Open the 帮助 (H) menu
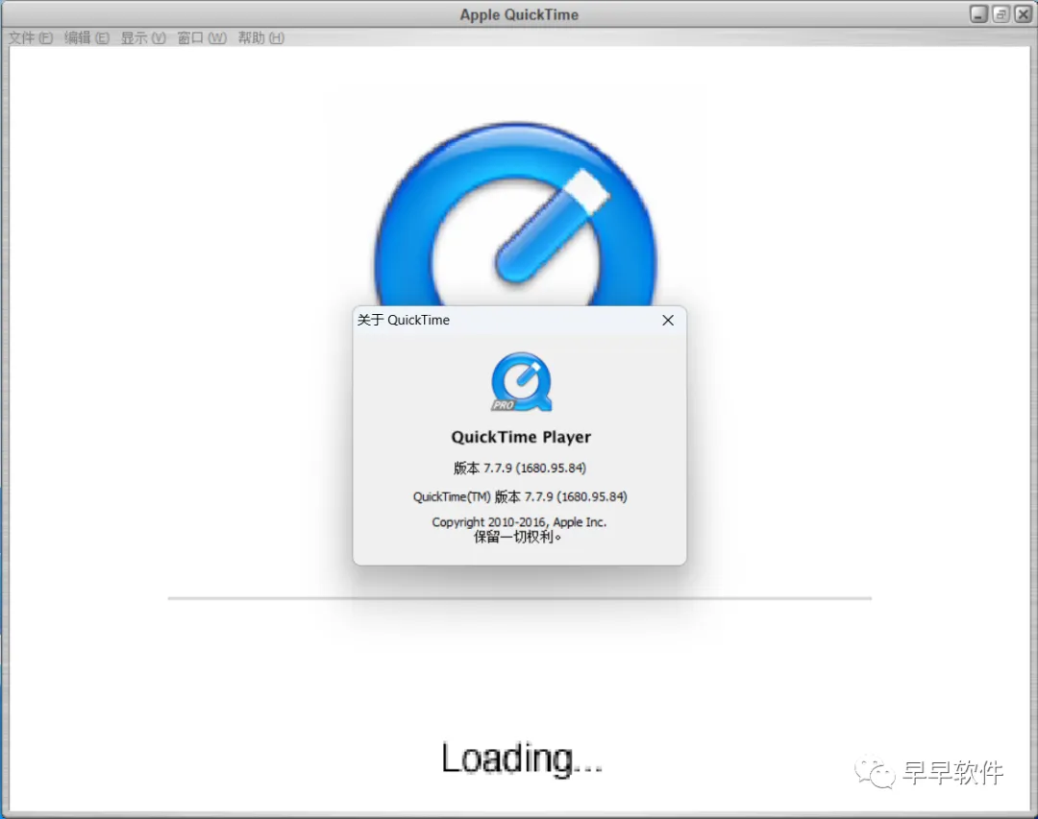1038x819 pixels. pos(261,37)
